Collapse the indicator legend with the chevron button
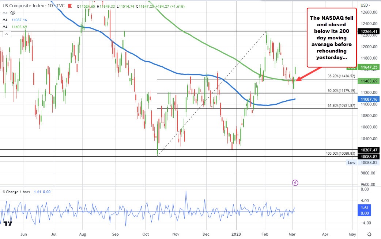 tap(7, 34)
